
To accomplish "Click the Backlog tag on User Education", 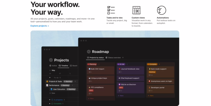I will click(71, 89).
